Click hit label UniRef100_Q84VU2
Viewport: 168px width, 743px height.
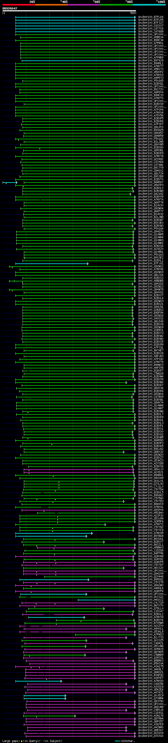click(x=151, y=293)
